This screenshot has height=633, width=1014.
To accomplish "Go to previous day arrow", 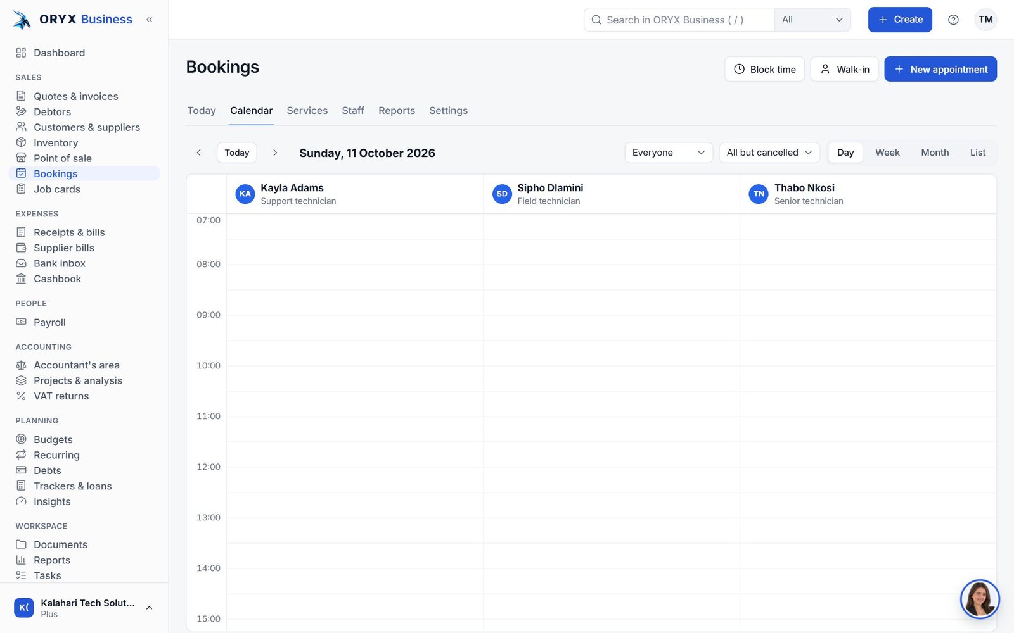I will click(199, 153).
